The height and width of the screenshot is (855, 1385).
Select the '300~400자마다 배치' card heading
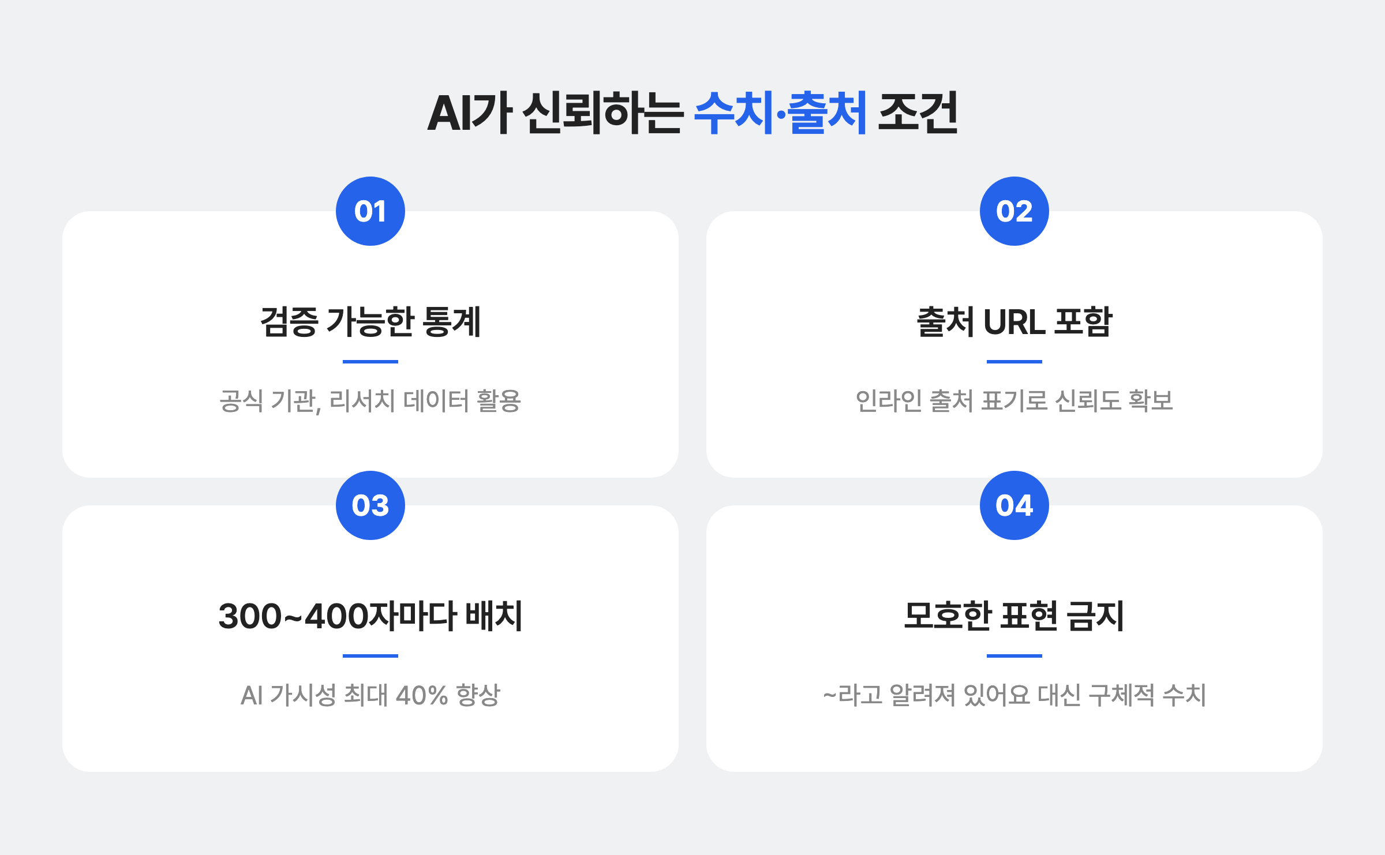[x=370, y=616]
